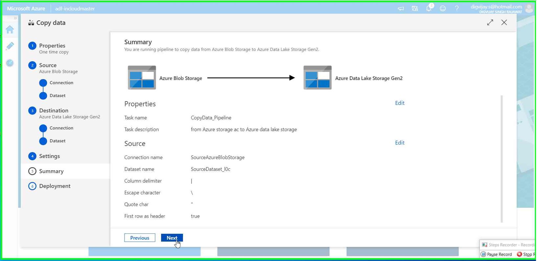Click the Steps Recorder window icon
This screenshot has width=537, height=261.
(484, 245)
